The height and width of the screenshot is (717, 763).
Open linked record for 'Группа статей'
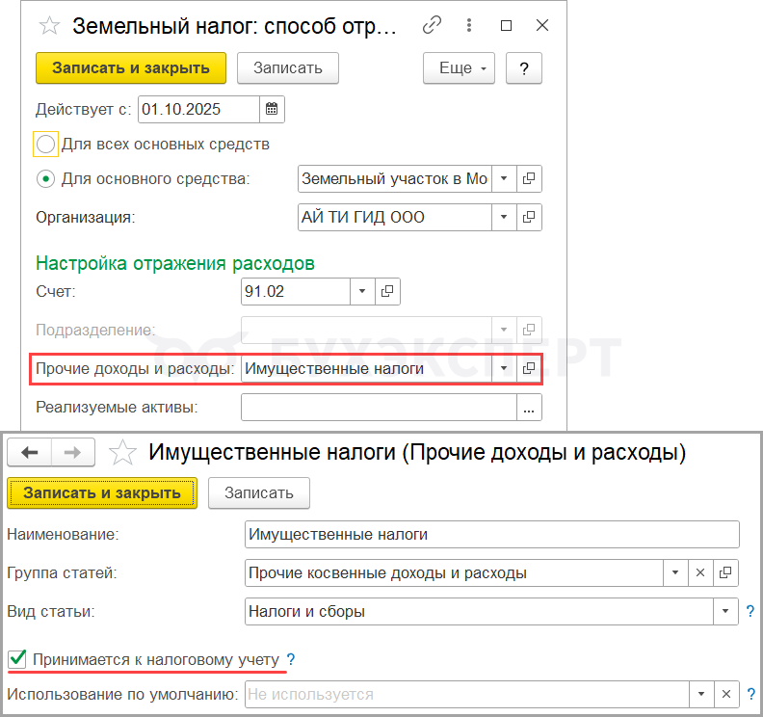[x=725, y=572]
